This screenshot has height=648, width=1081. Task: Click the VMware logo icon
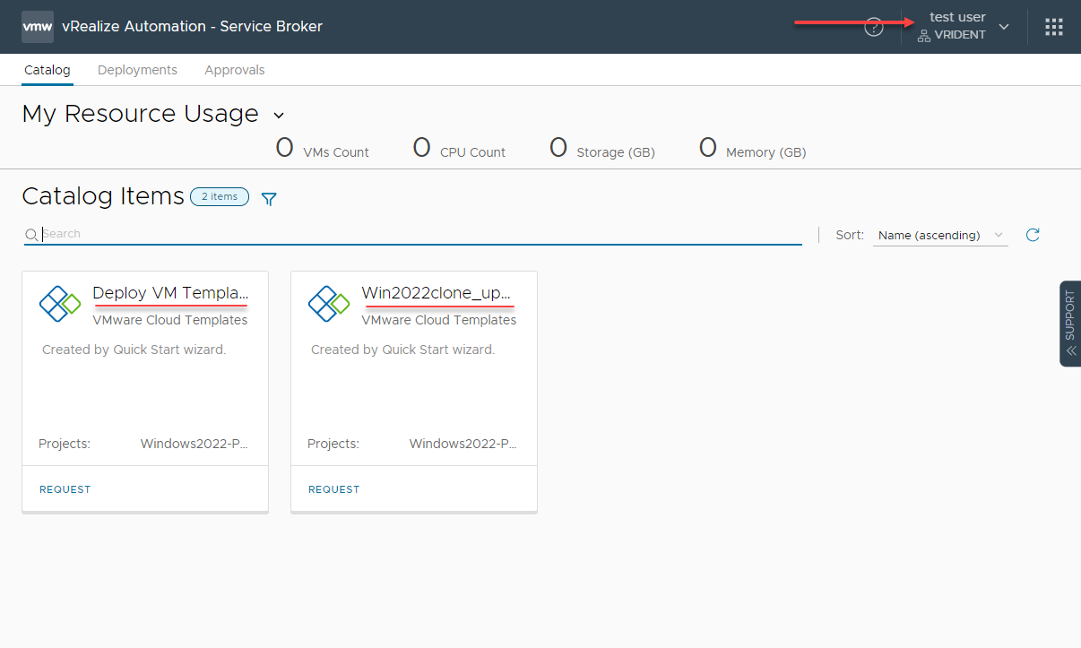tap(38, 27)
